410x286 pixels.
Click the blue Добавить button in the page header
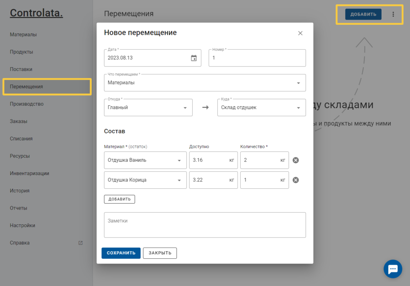(363, 14)
